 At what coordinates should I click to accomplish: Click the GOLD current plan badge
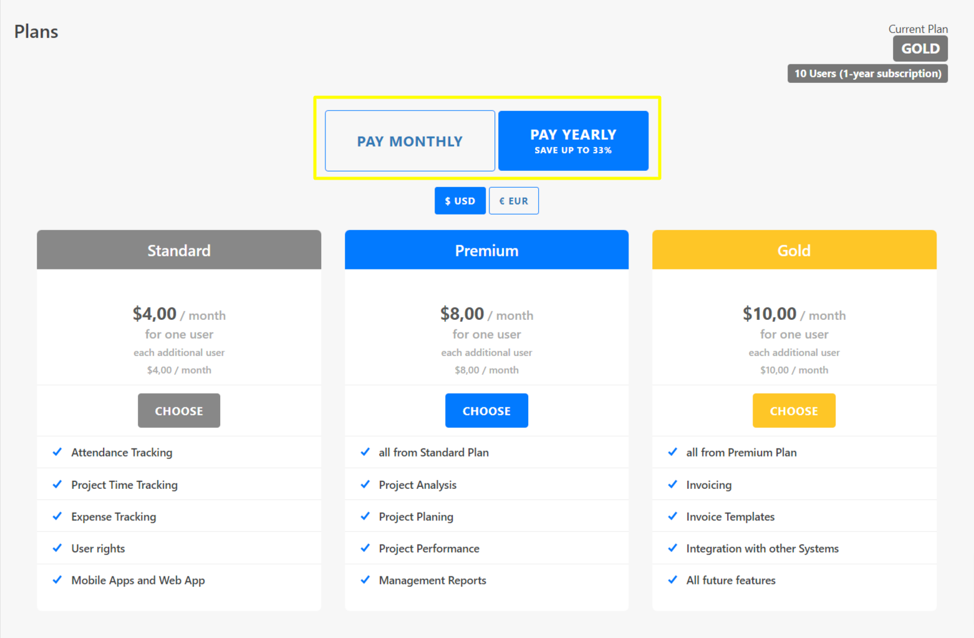point(920,49)
